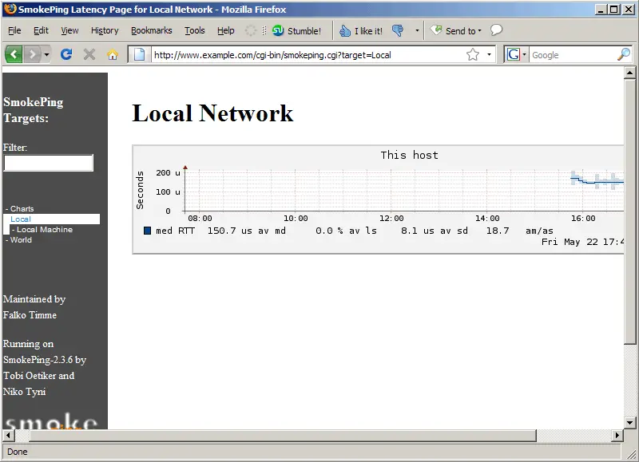Click into the Filter text field

click(49, 163)
